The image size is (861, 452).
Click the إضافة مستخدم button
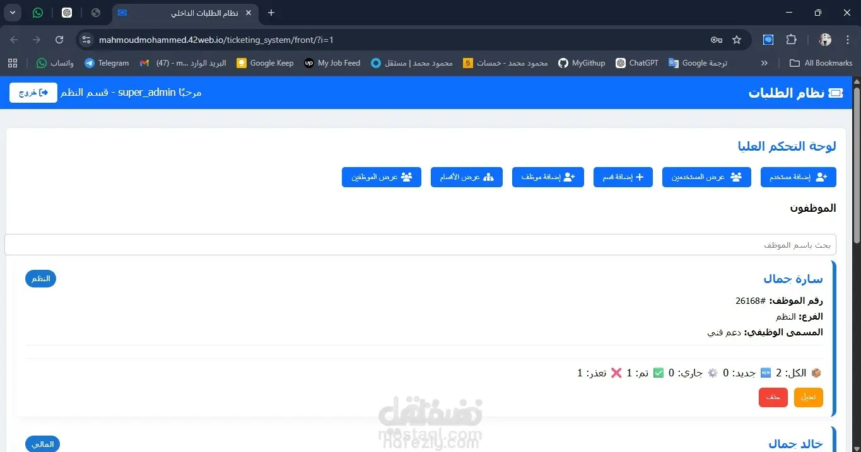point(799,177)
